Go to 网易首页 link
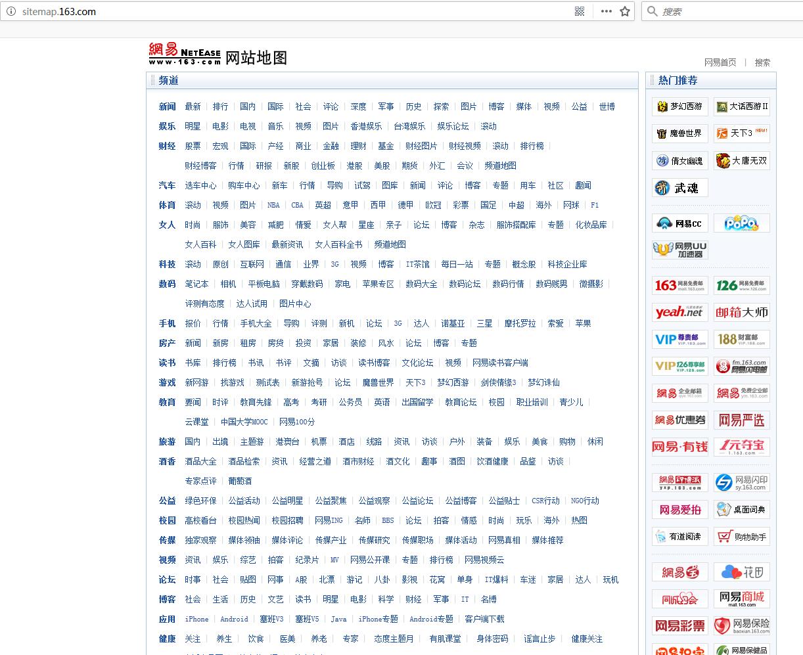Image resolution: width=803 pixels, height=655 pixels. click(x=720, y=62)
